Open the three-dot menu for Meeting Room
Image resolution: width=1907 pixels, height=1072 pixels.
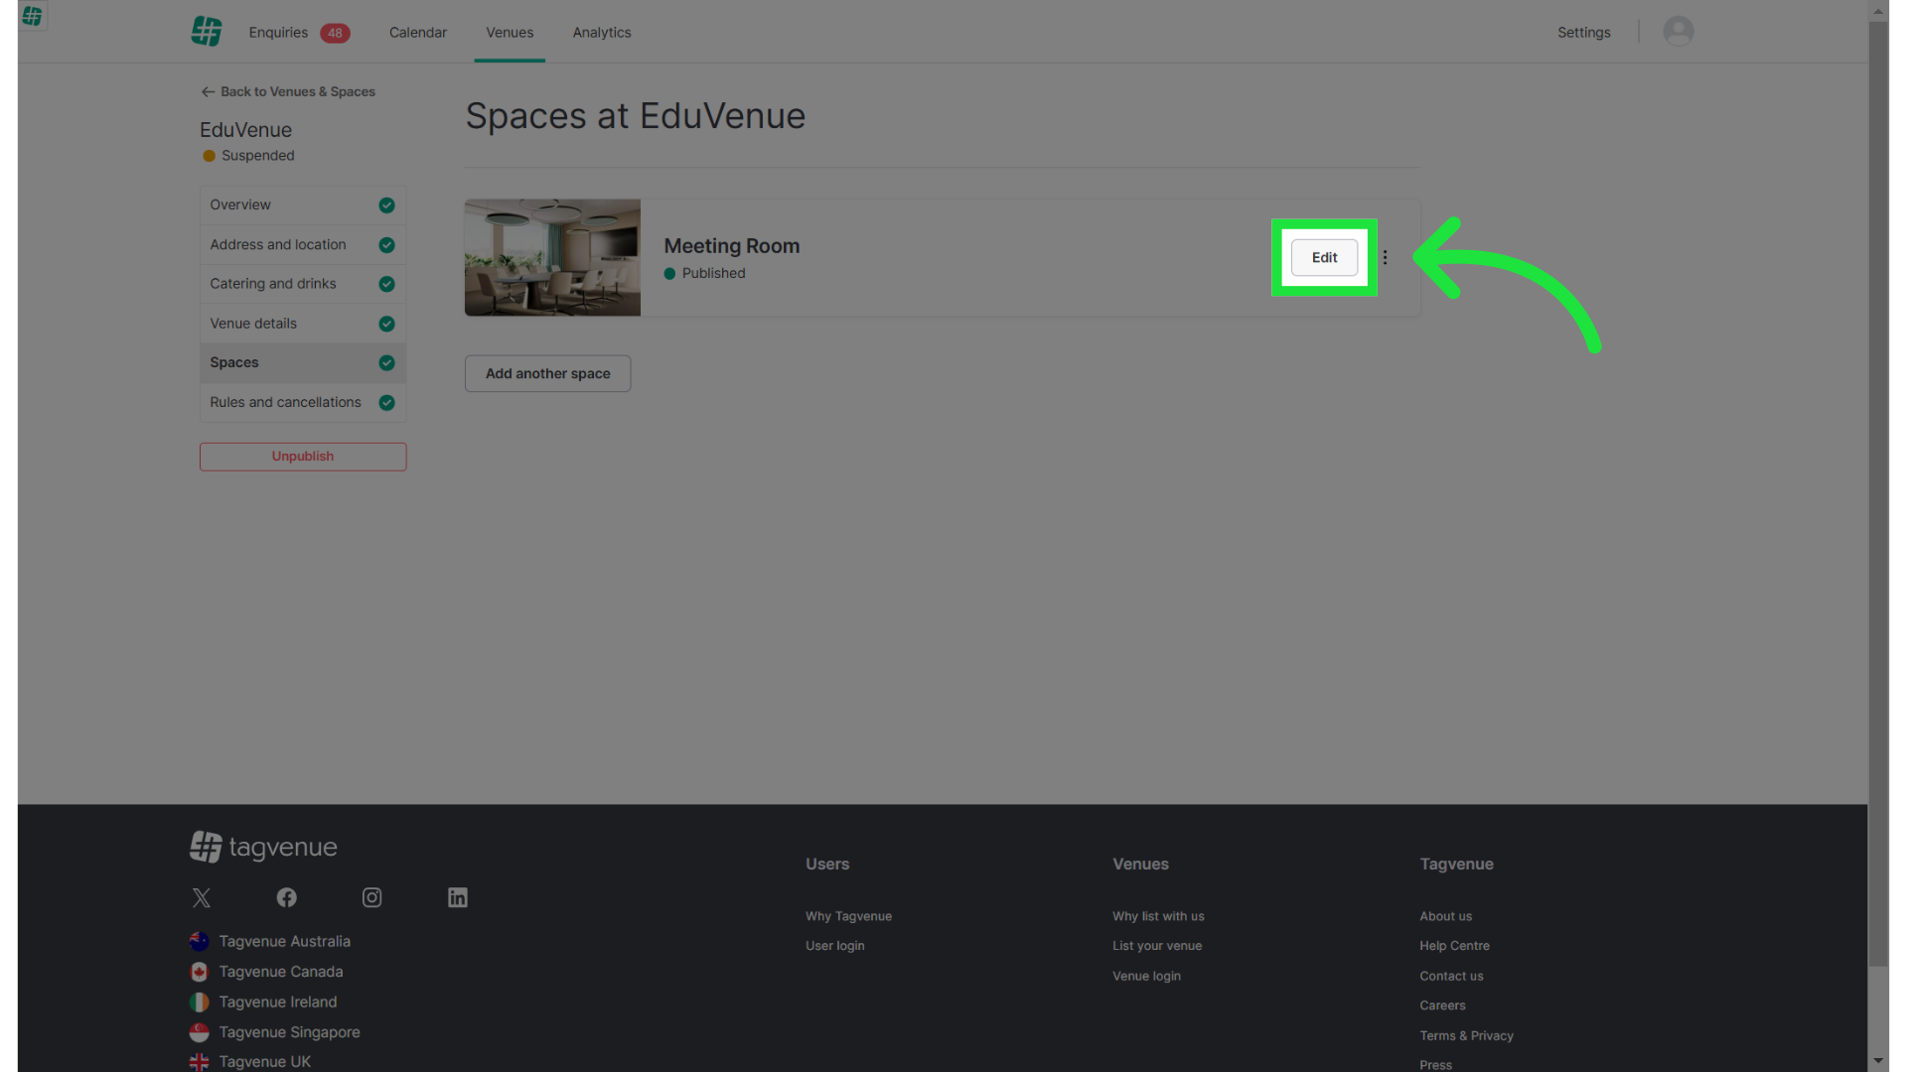[1385, 257]
